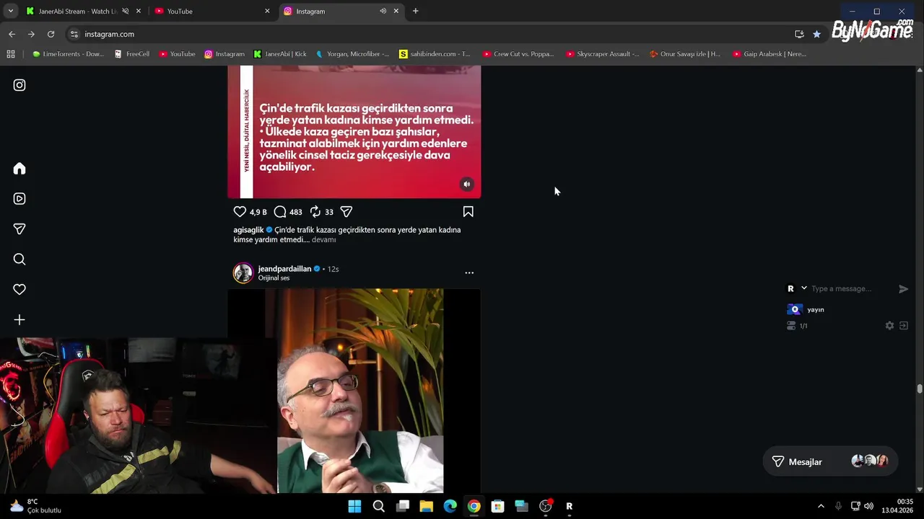Save the agisaglik post with bookmark icon
The width and height of the screenshot is (924, 519).
468,212
